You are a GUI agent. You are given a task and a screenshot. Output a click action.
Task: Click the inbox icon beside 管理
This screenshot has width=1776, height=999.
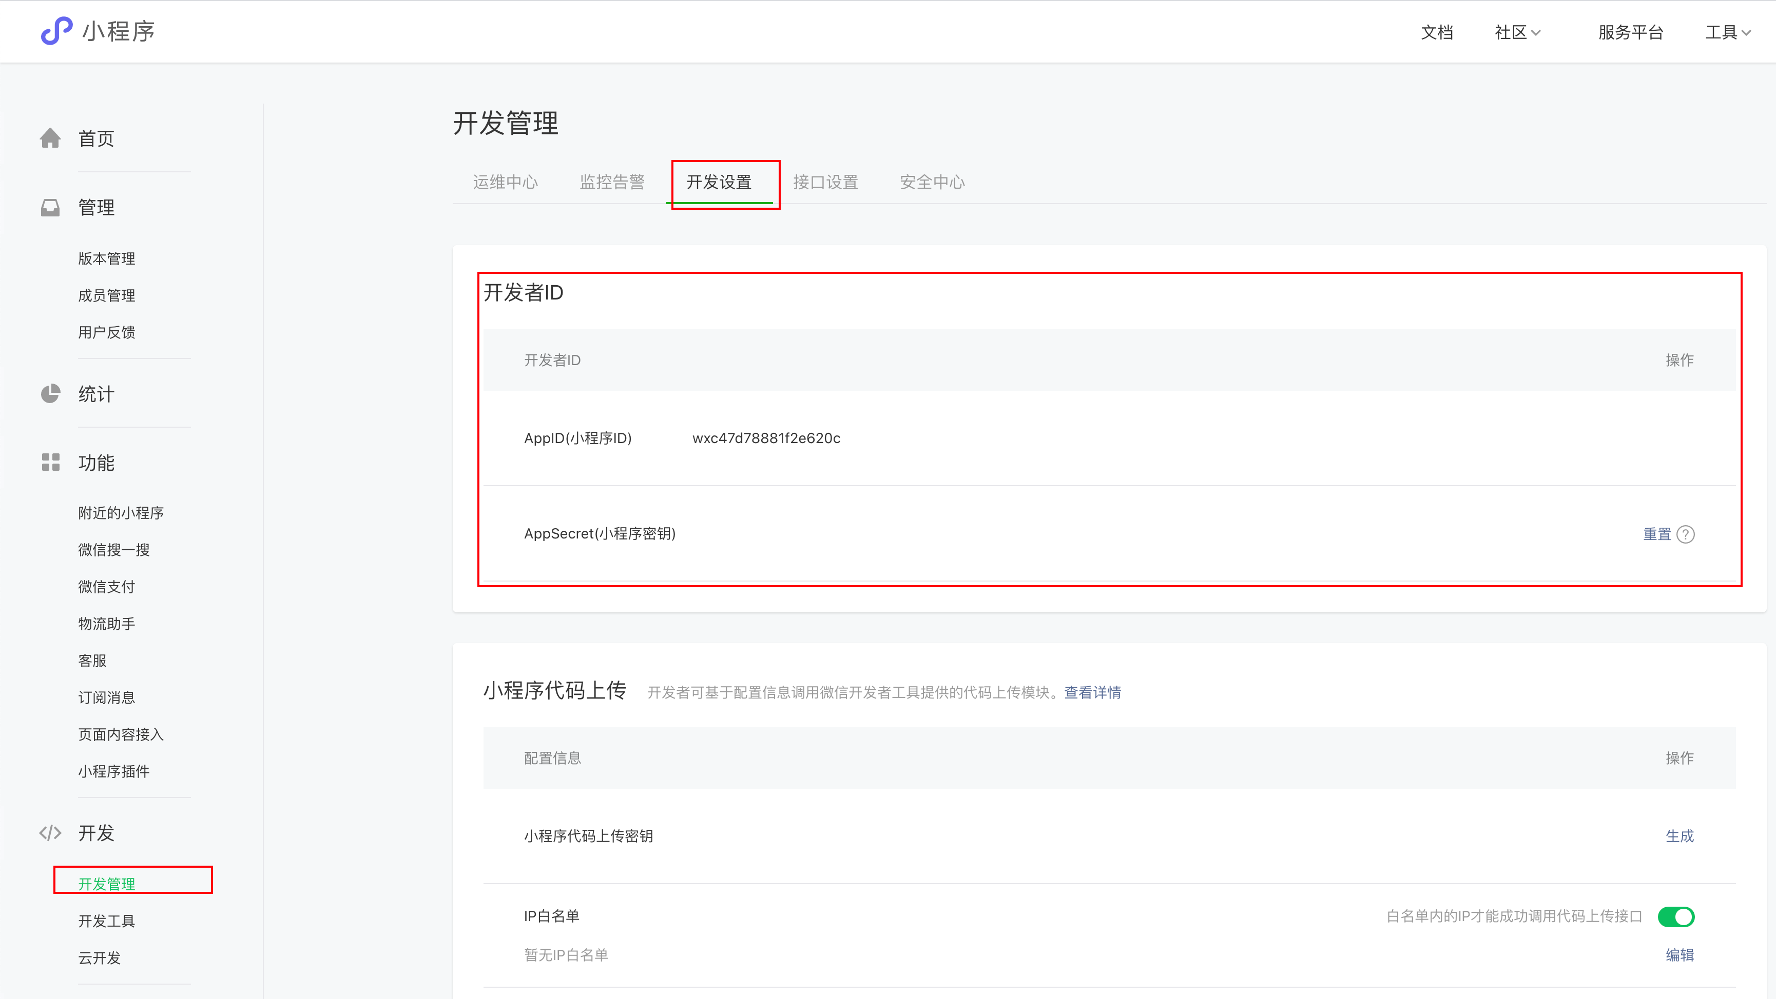[50, 207]
